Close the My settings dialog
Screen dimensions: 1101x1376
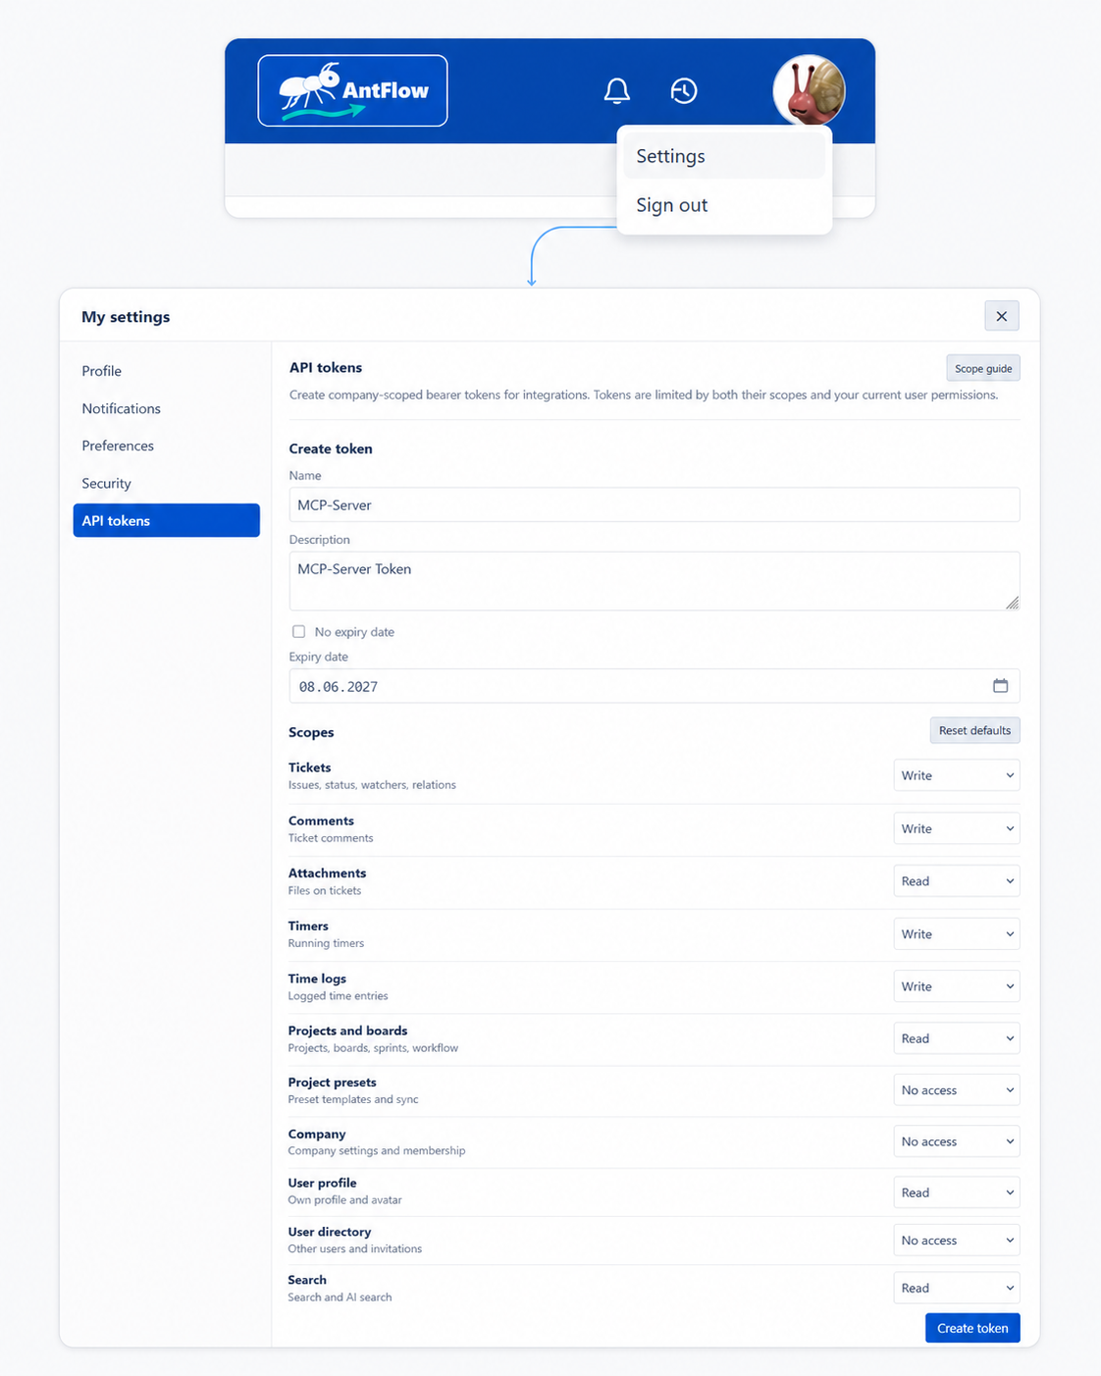click(1002, 316)
